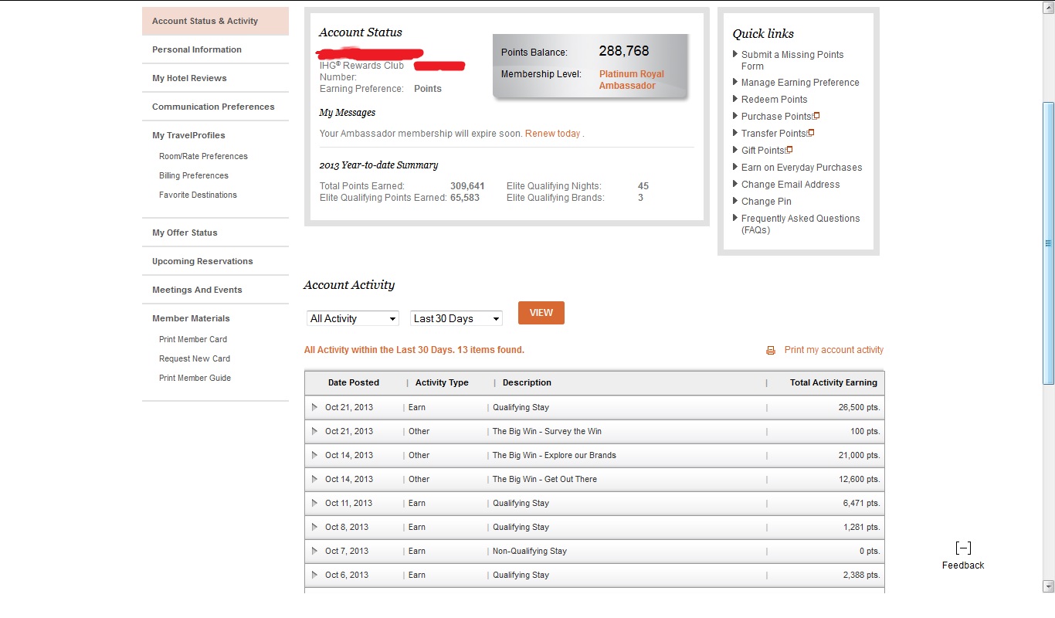This screenshot has width=1055, height=618.
Task: Click the external link icon next to Purchase Points
Action: [x=816, y=116]
